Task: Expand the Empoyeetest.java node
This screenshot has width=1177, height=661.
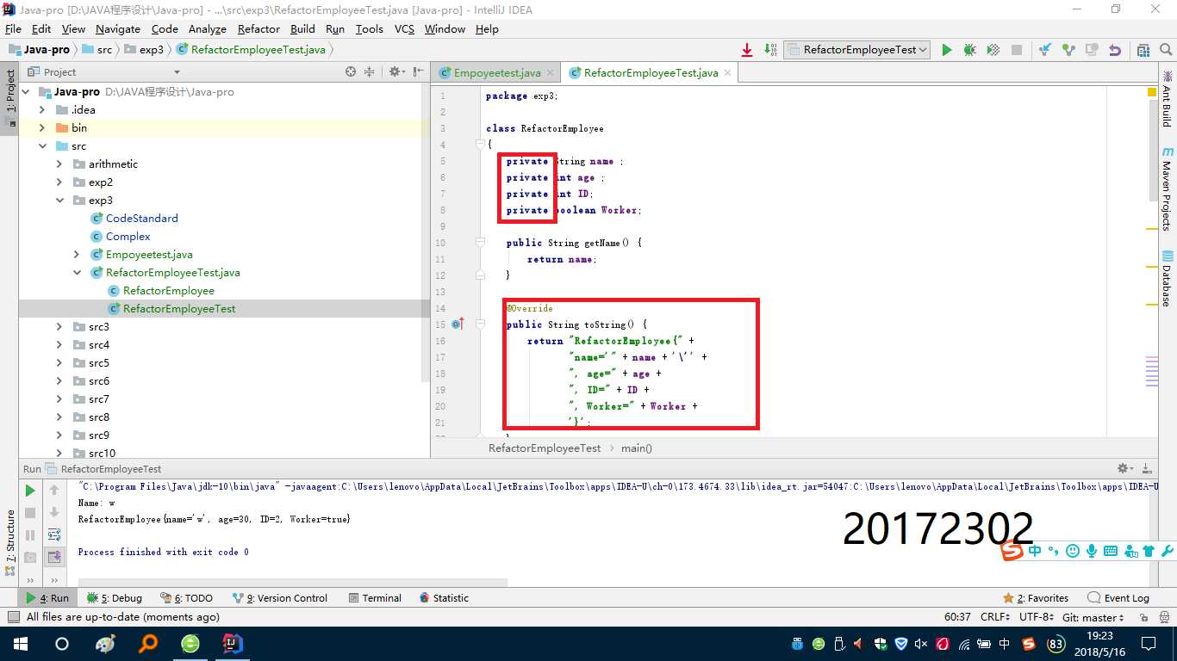Action: tap(77, 255)
